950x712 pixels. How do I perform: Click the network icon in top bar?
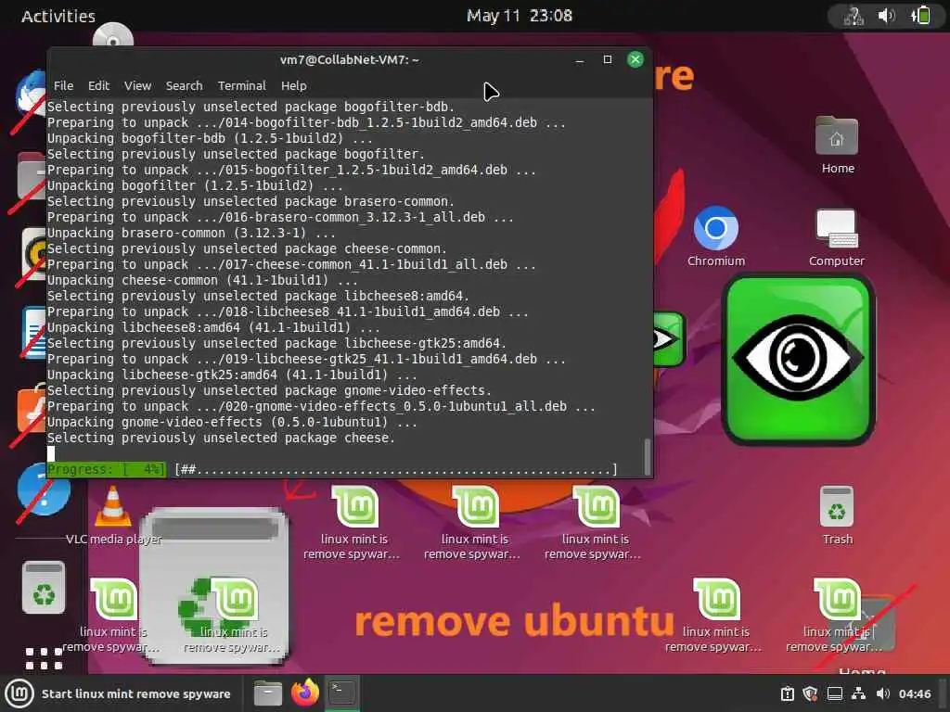(x=854, y=16)
